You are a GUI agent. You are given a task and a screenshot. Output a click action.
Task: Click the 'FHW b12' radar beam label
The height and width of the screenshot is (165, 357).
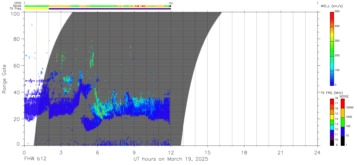pos(35,159)
